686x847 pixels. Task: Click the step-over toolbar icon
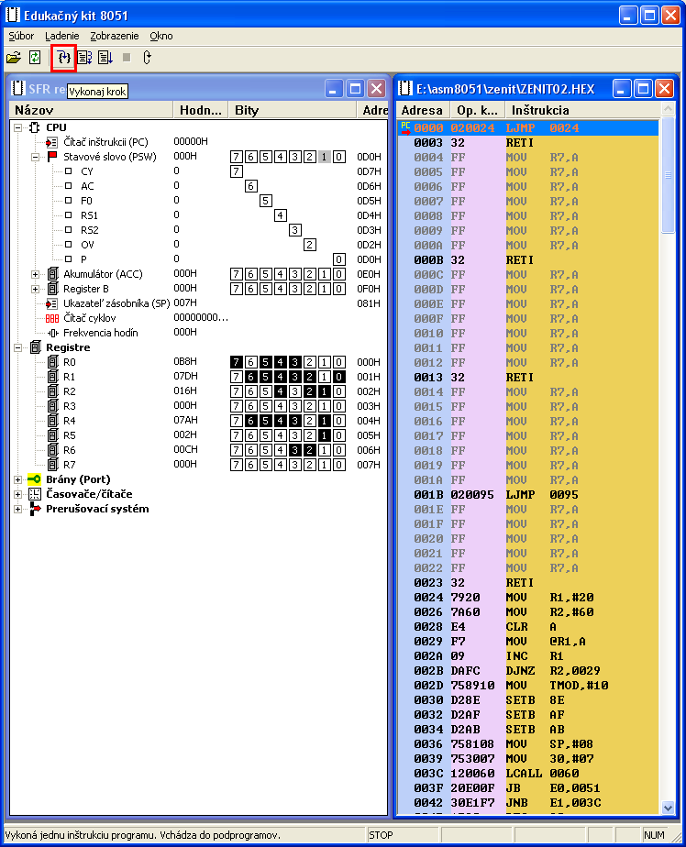tap(84, 57)
